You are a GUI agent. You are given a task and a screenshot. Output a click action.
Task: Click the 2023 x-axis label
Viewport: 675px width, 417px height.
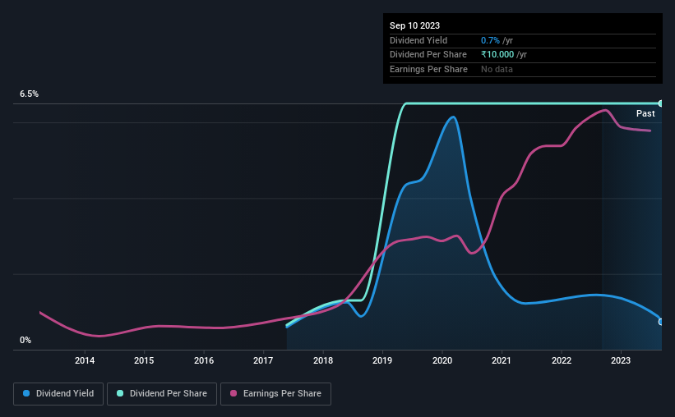coord(621,360)
